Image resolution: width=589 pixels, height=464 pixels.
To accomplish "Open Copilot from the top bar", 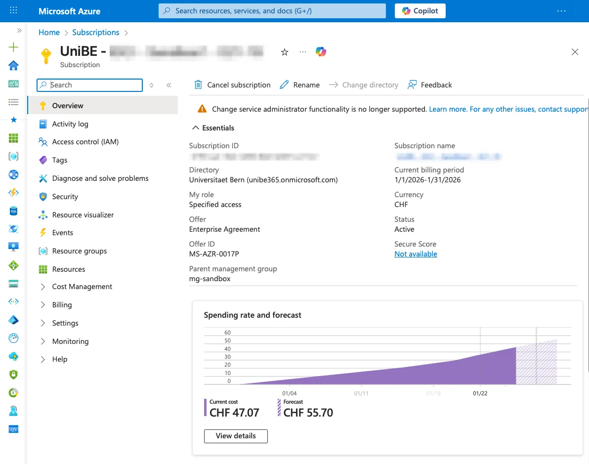I will point(420,11).
